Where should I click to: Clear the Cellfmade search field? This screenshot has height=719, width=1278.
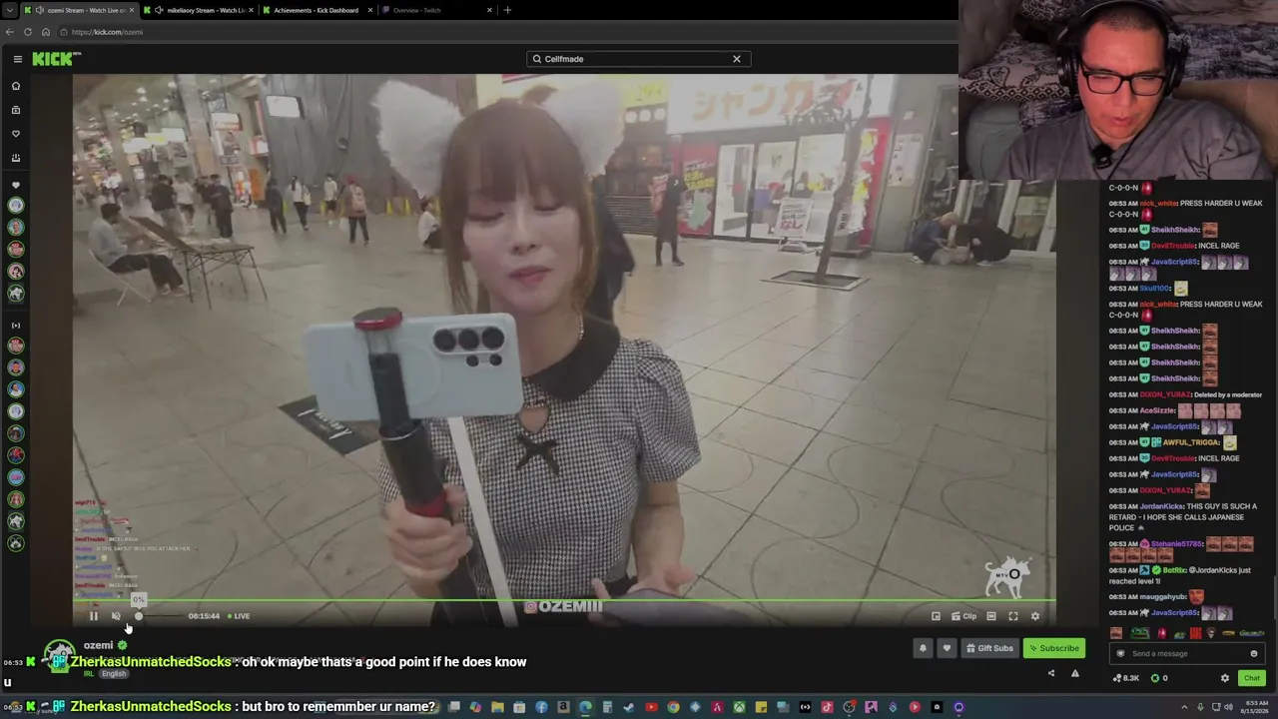tap(737, 59)
